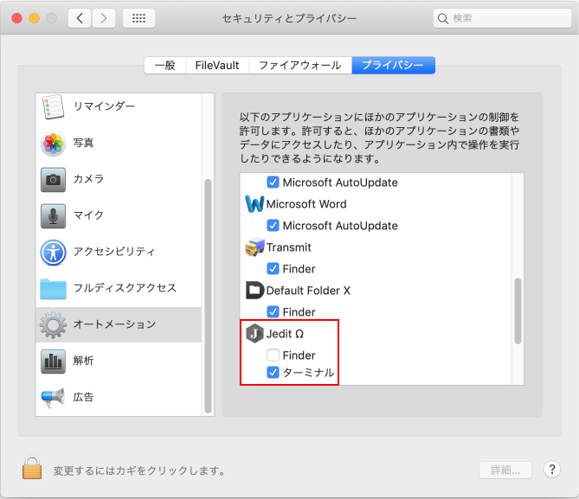Click the microphone icon for マイク
The width and height of the screenshot is (579, 499).
point(53,216)
